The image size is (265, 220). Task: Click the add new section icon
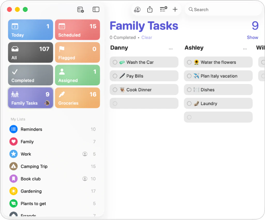(164, 9)
